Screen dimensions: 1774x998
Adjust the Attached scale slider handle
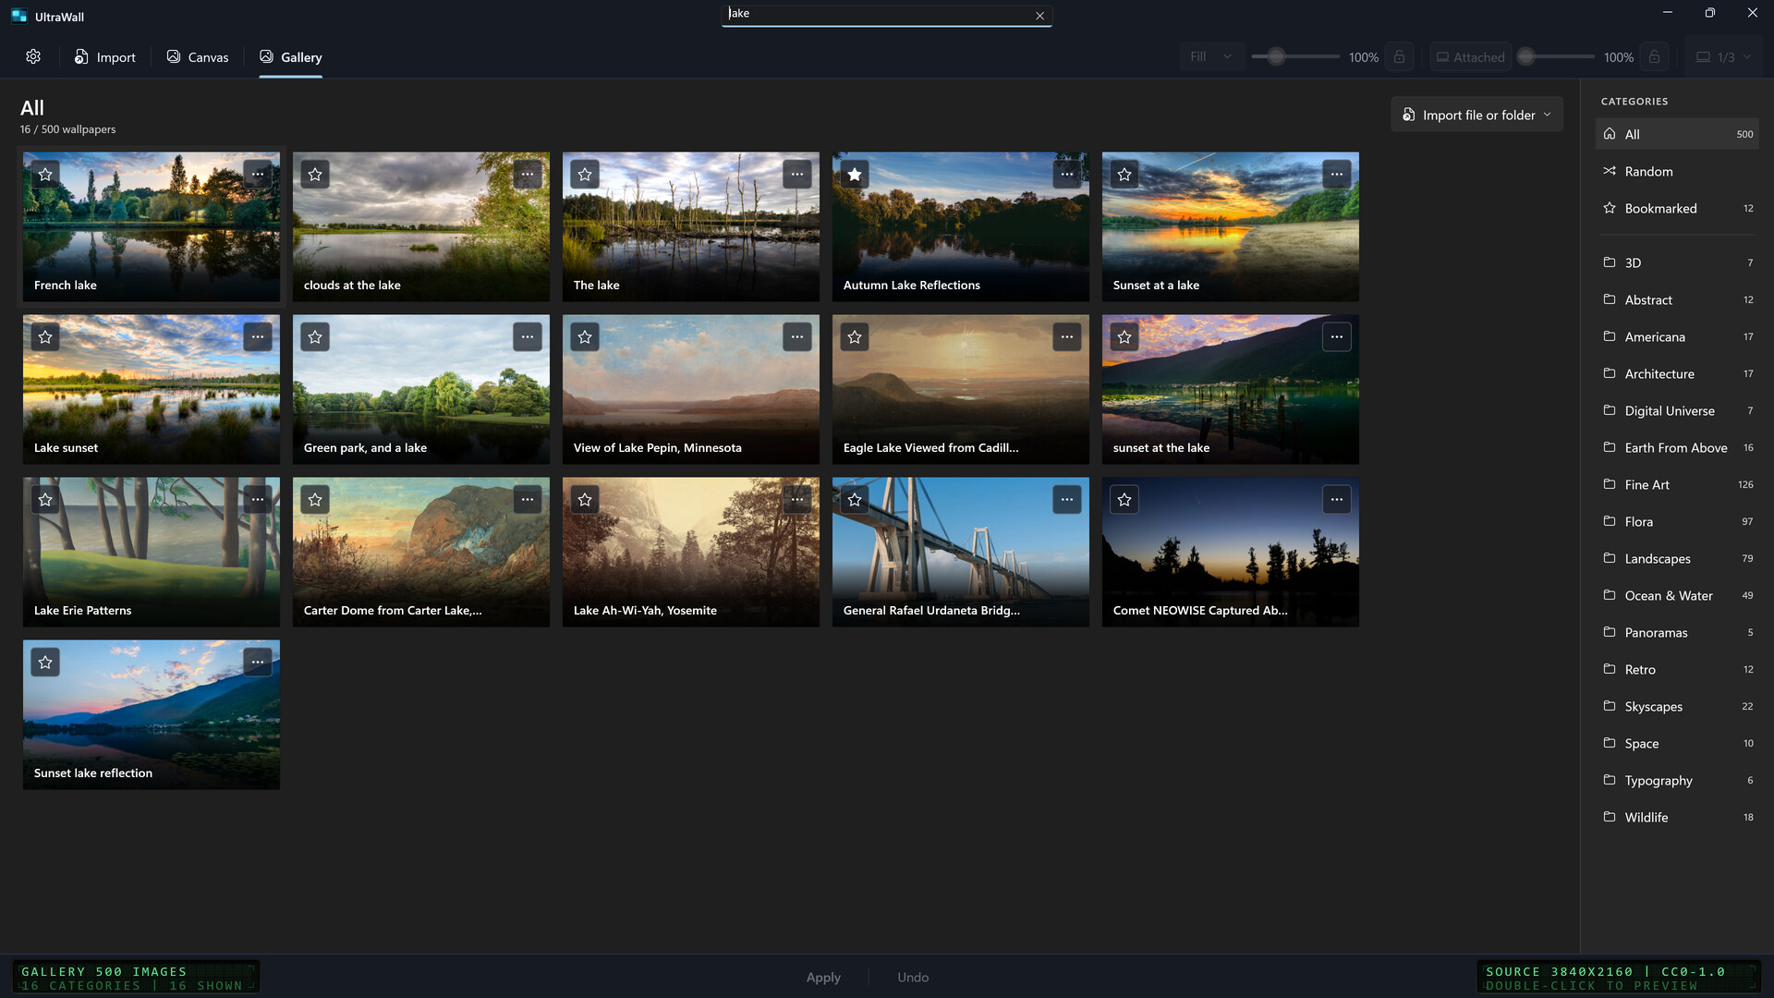pos(1526,56)
